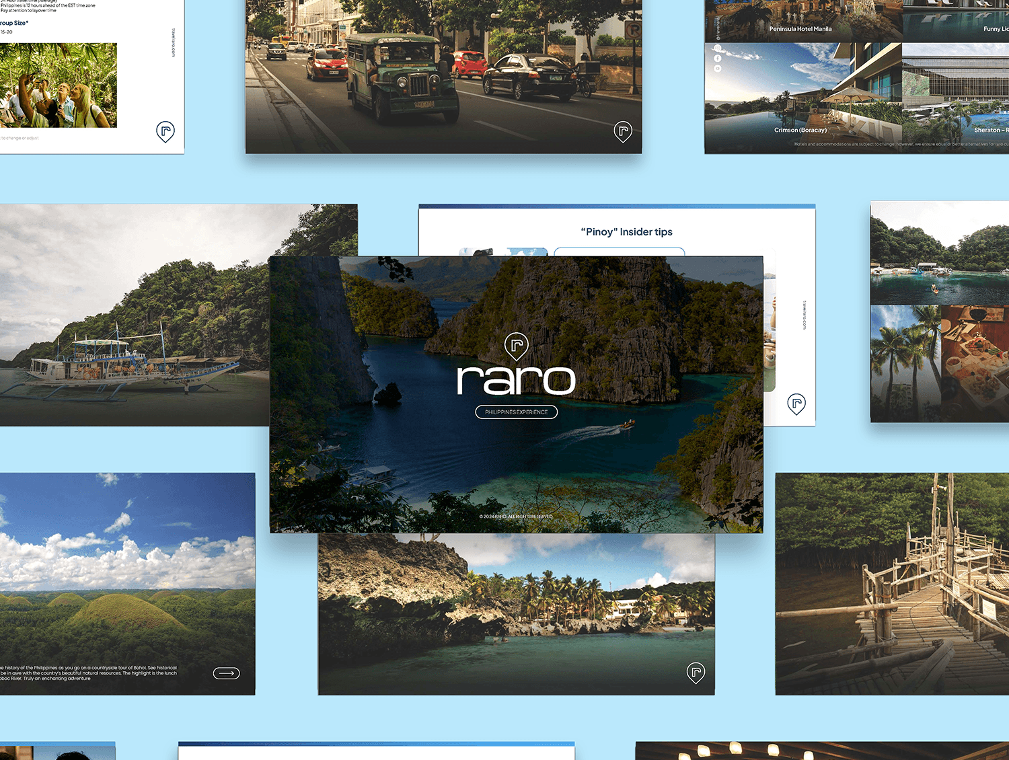This screenshot has height=760, width=1009.
Task: Click the large raro wordmark
Action: point(516,380)
